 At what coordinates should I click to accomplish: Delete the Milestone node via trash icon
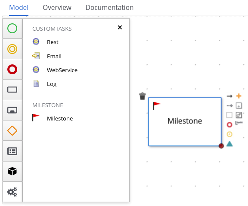143,96
